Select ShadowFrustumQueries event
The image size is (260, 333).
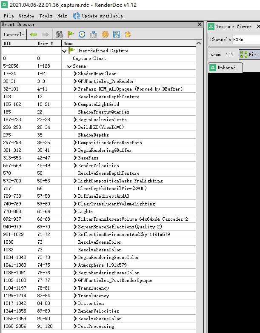pos(99,112)
